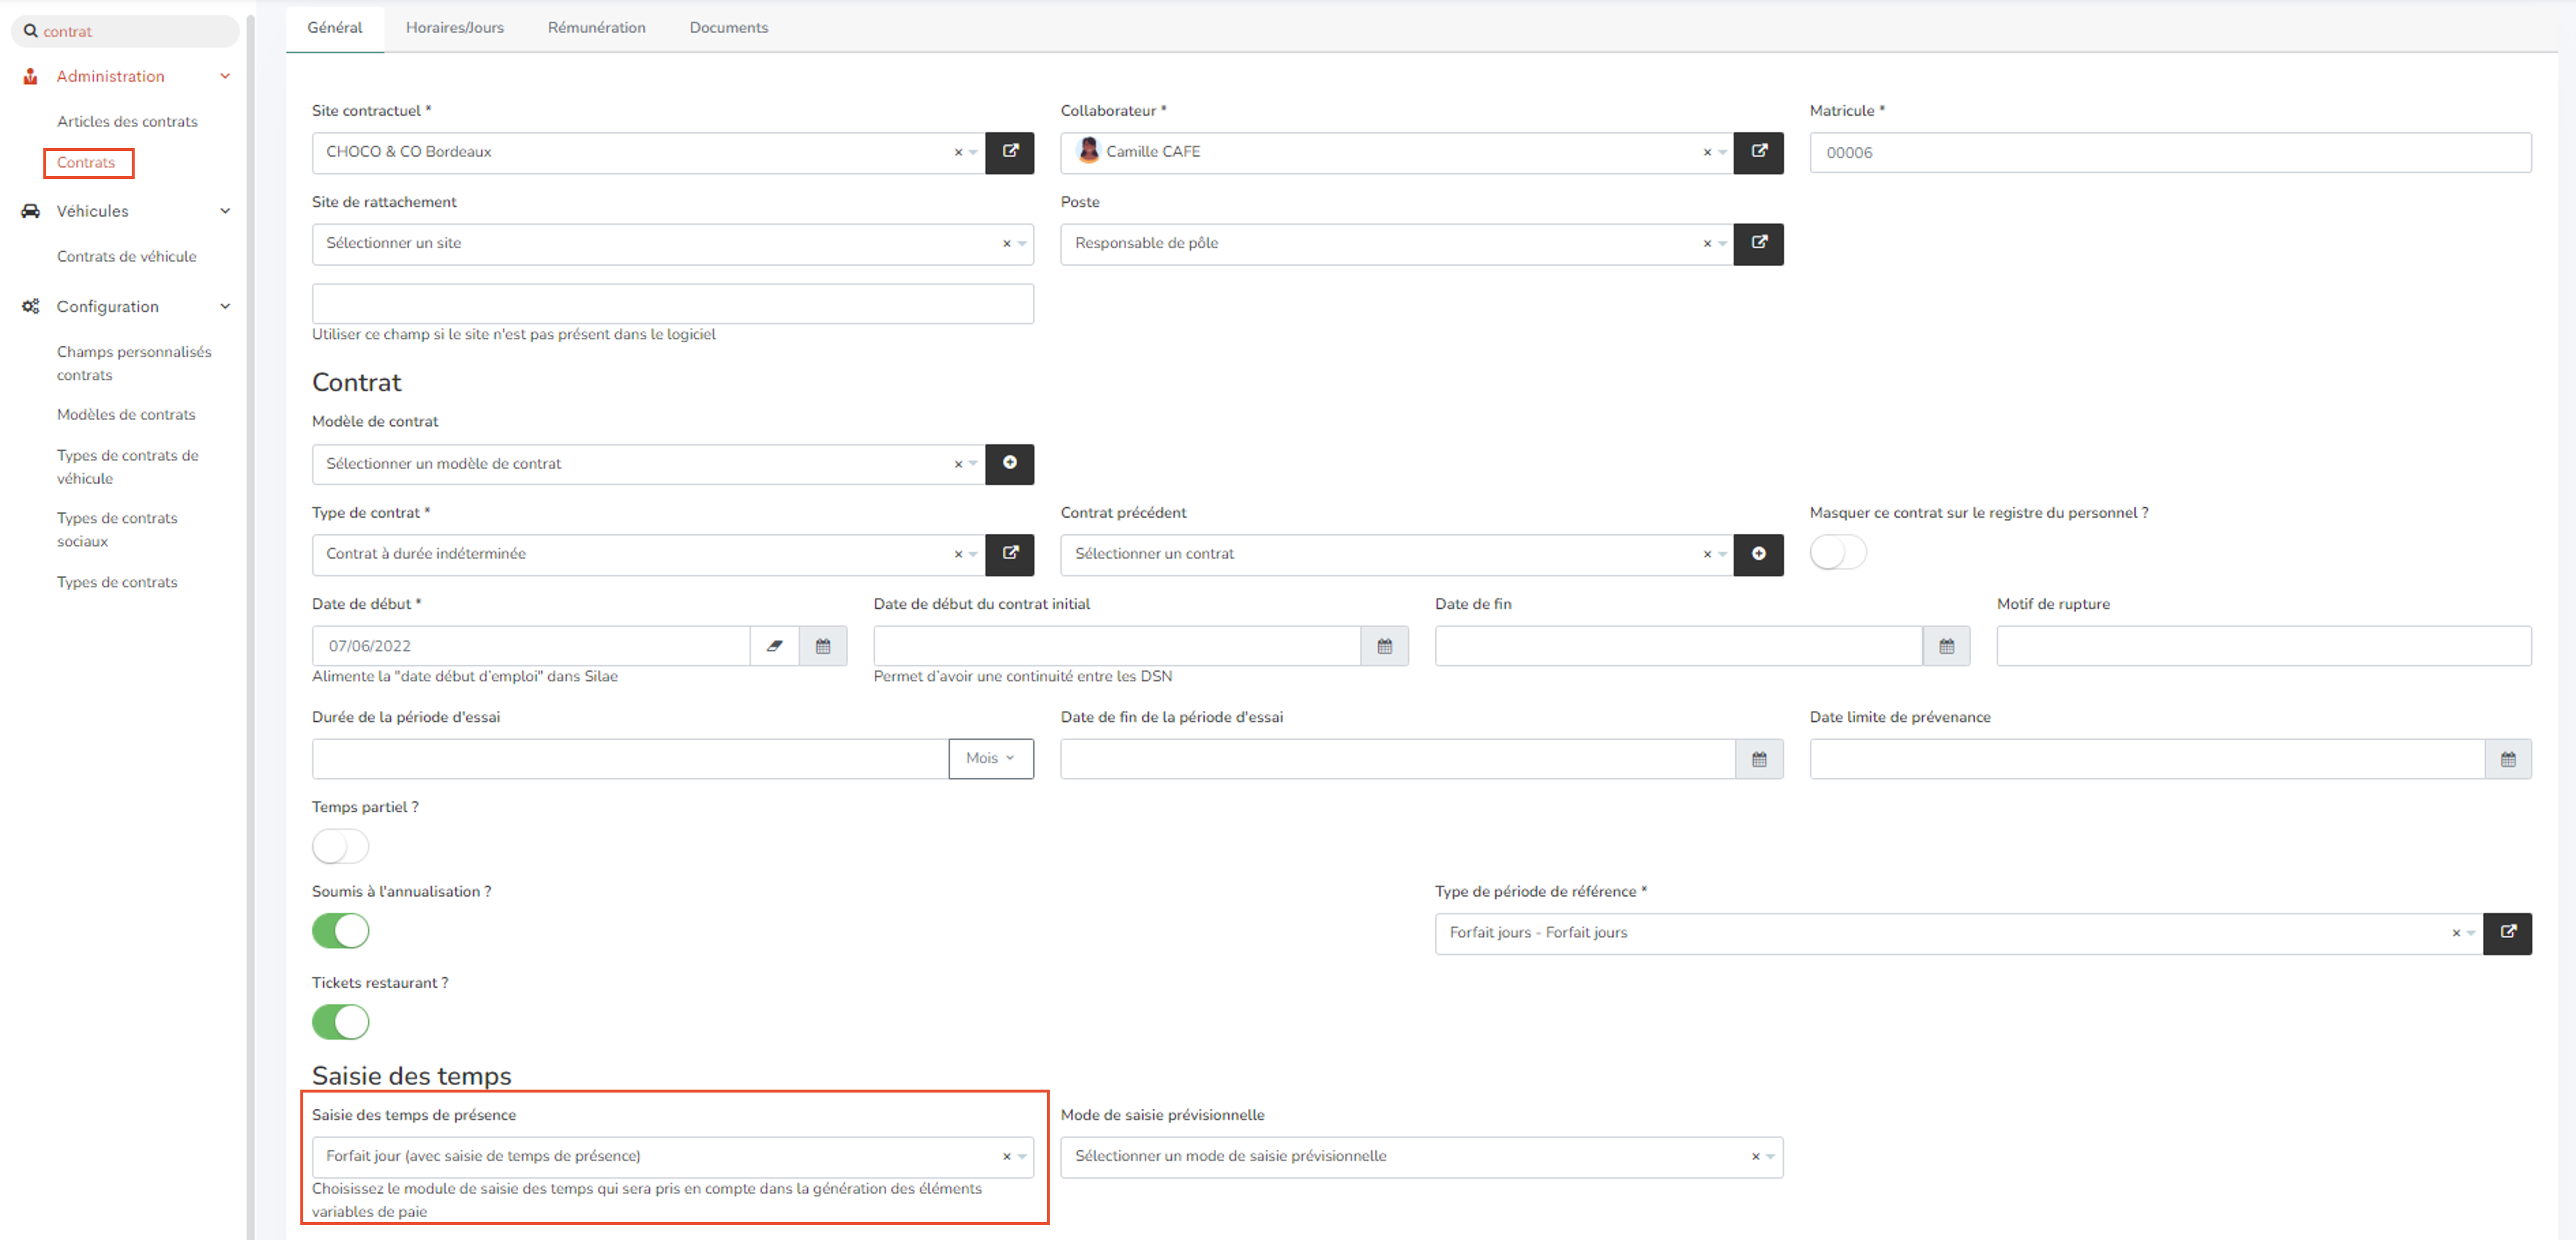This screenshot has width=2576, height=1240.
Task: Click the Durée de la période d'essai field
Action: [630, 758]
